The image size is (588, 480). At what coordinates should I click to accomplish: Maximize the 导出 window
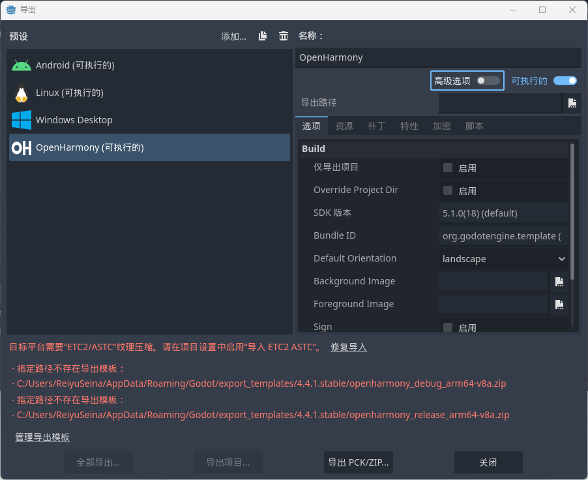tap(542, 10)
